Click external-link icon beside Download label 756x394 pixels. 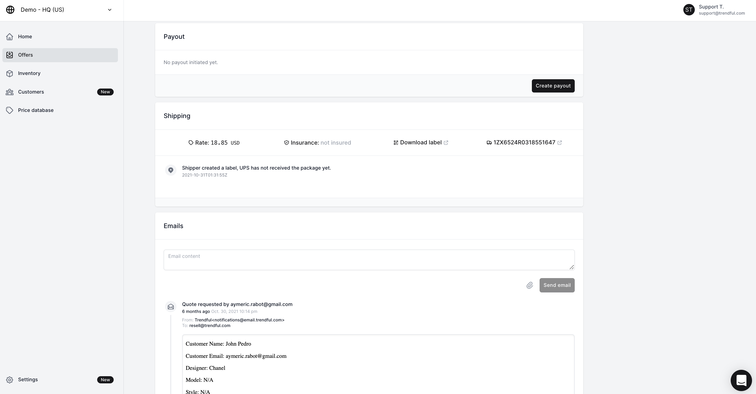click(x=446, y=143)
